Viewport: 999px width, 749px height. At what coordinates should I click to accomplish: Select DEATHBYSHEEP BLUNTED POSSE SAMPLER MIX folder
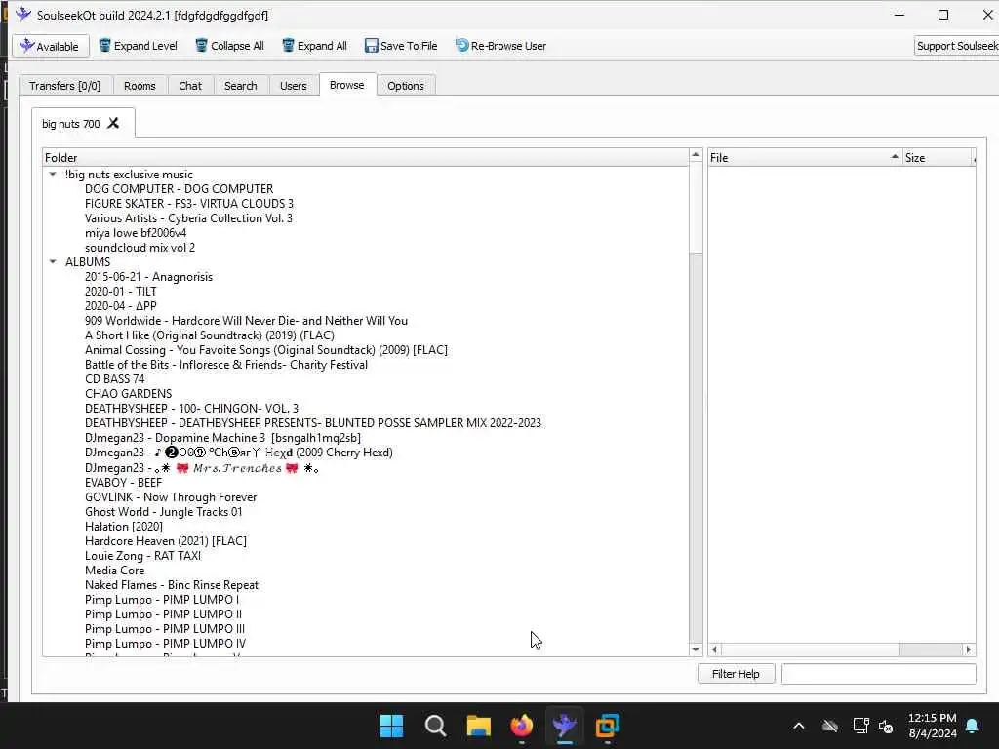point(313,423)
